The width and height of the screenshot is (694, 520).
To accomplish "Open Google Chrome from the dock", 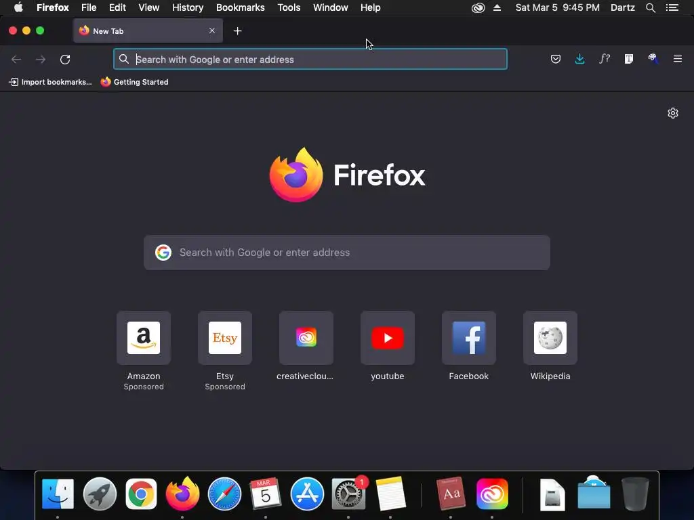I will [x=141, y=494].
